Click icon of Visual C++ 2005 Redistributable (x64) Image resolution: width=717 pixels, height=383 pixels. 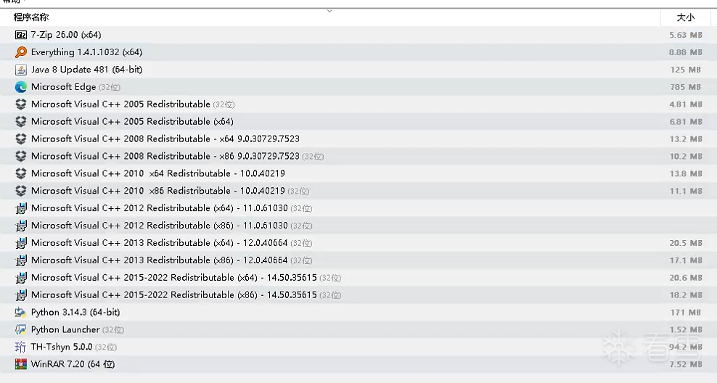tap(21, 122)
